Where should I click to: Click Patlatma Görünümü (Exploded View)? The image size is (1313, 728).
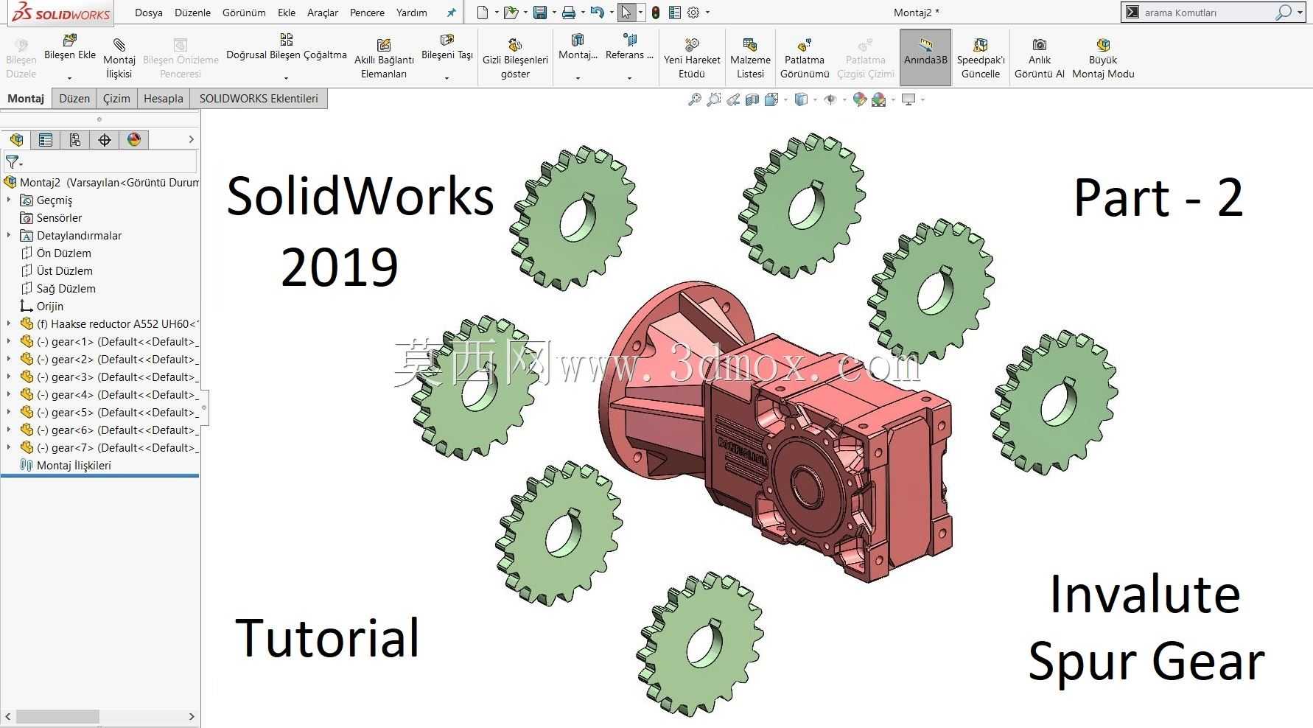[805, 57]
